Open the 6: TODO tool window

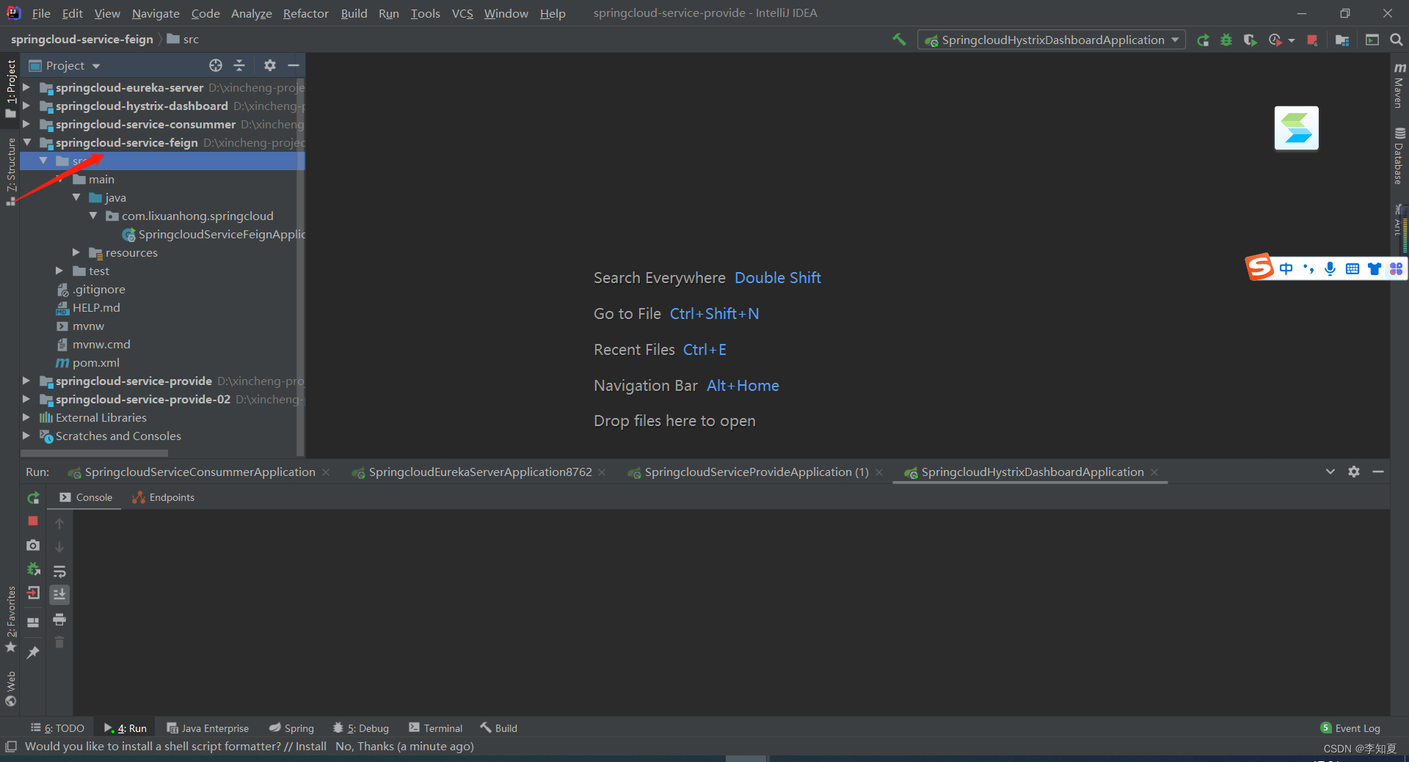(x=57, y=728)
